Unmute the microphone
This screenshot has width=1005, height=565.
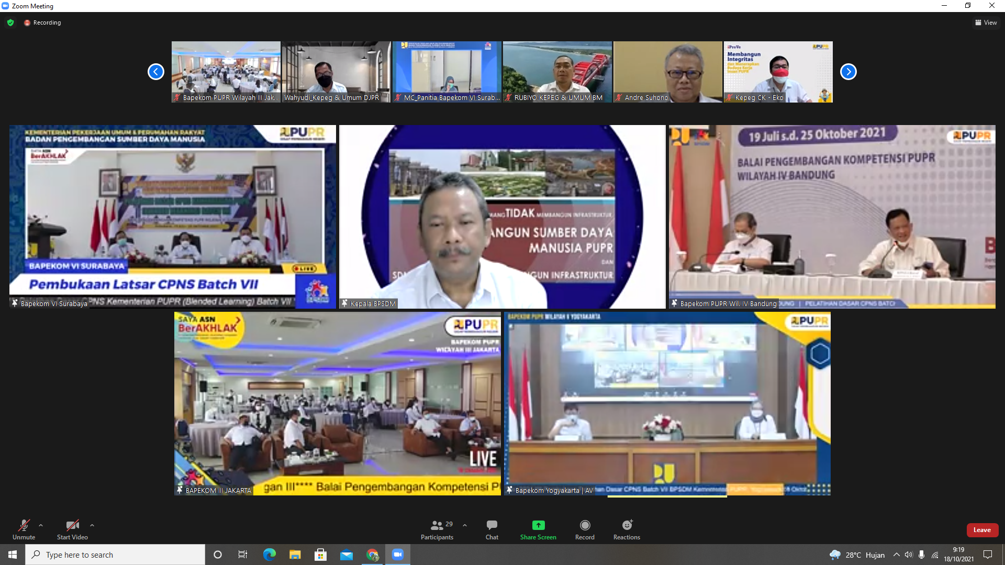coord(24,529)
